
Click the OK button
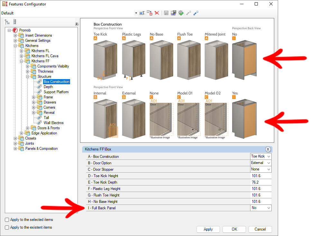tap(234, 229)
